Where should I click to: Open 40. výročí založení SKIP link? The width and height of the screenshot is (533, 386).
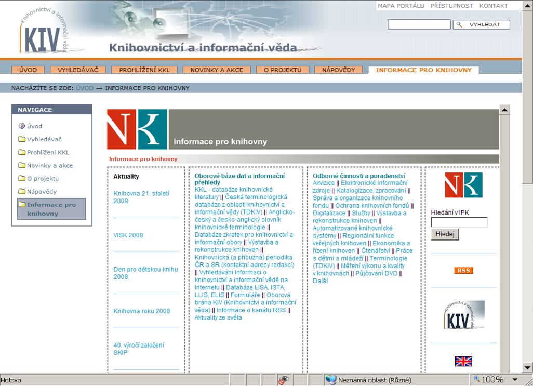[x=139, y=349]
